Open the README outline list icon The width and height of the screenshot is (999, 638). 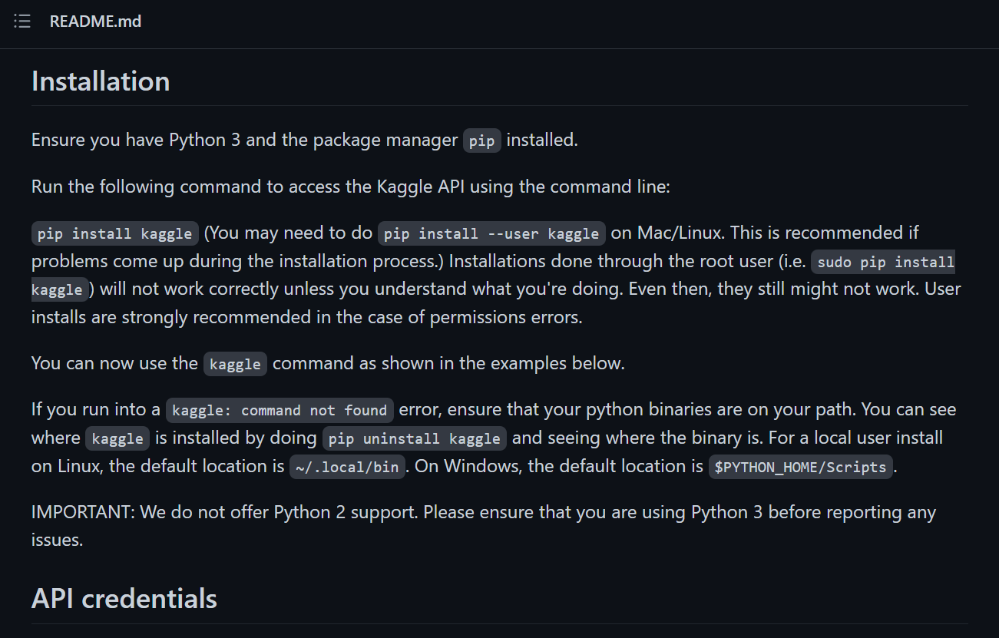coord(22,21)
